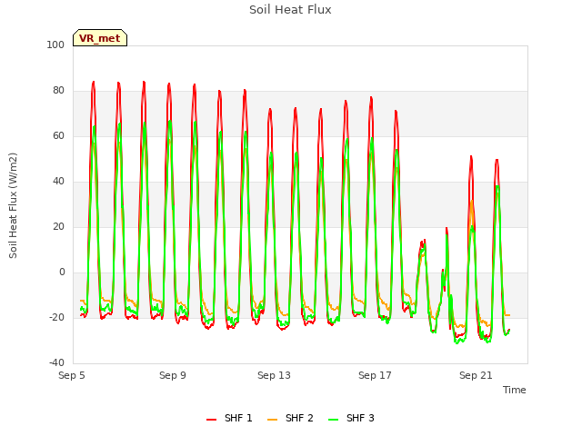This screenshot has height=436, width=582.
Task: Select the Sep 5 x-axis label
Action: 72,375
